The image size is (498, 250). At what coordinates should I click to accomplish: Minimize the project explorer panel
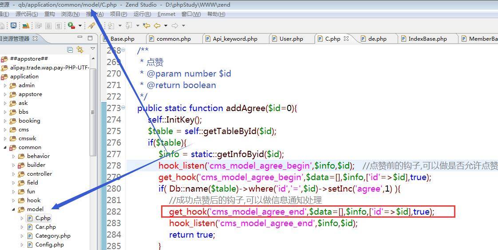point(79,38)
